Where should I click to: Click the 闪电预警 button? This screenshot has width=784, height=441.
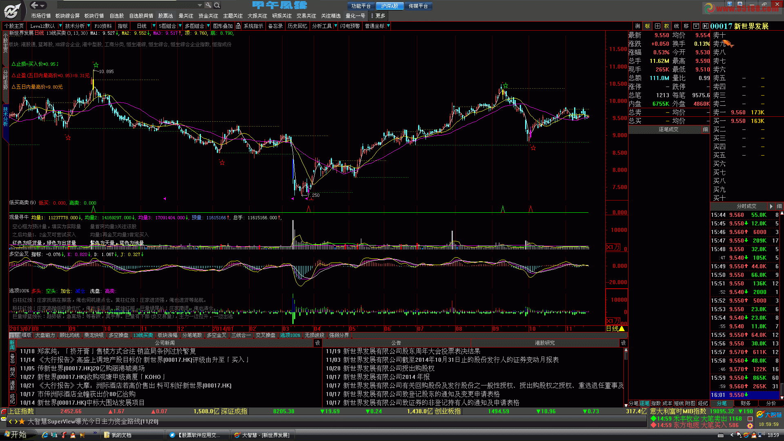(x=350, y=26)
